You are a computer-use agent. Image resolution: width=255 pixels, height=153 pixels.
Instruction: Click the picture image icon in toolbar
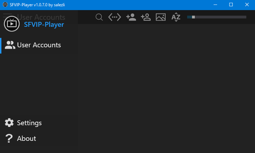(x=161, y=17)
